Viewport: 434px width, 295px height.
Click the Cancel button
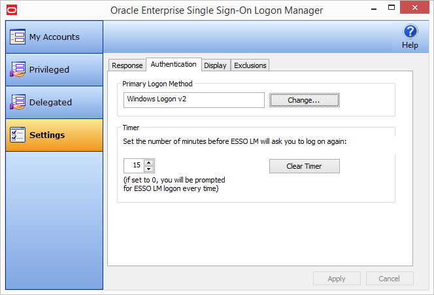(390, 279)
